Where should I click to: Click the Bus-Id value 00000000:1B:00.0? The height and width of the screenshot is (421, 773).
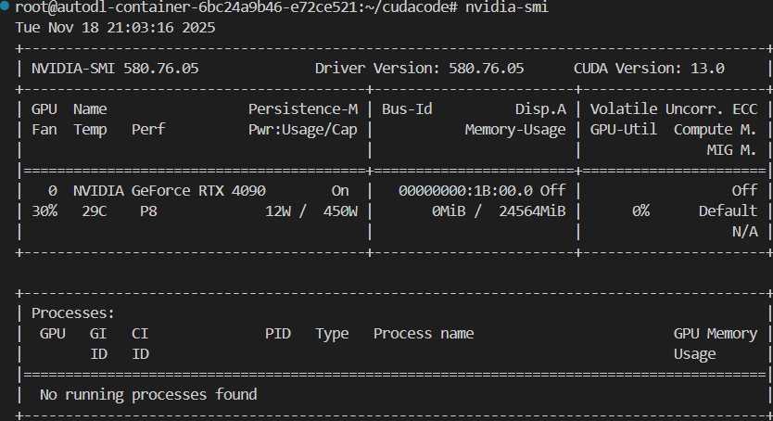456,190
